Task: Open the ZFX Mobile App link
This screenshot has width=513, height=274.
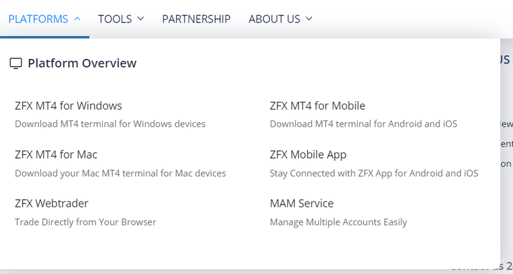Action: [308, 155]
